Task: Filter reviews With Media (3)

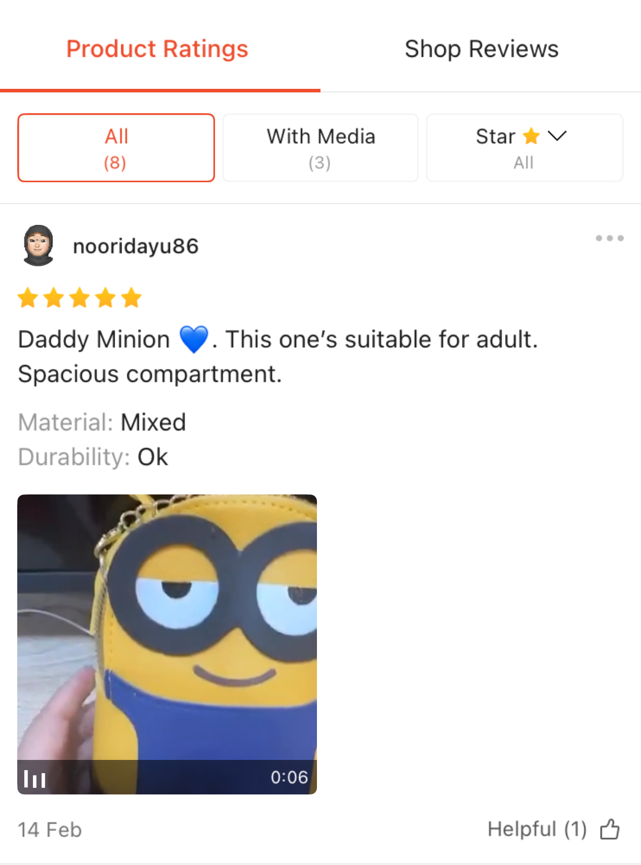Action: pyautogui.click(x=320, y=148)
